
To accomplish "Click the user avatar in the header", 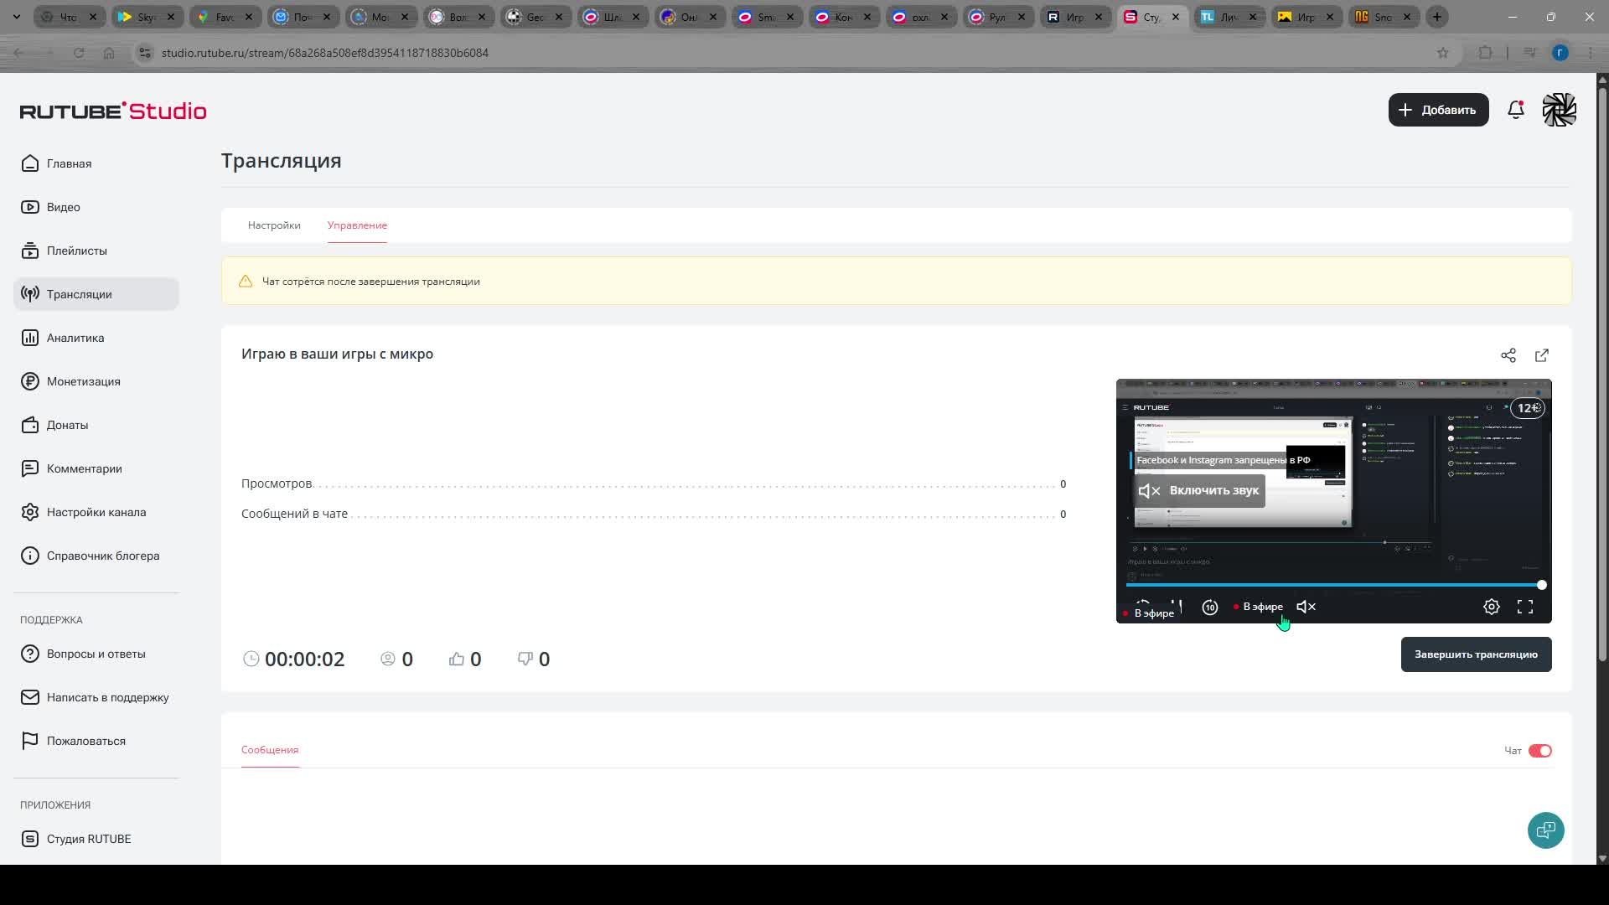I will pos(1559,110).
